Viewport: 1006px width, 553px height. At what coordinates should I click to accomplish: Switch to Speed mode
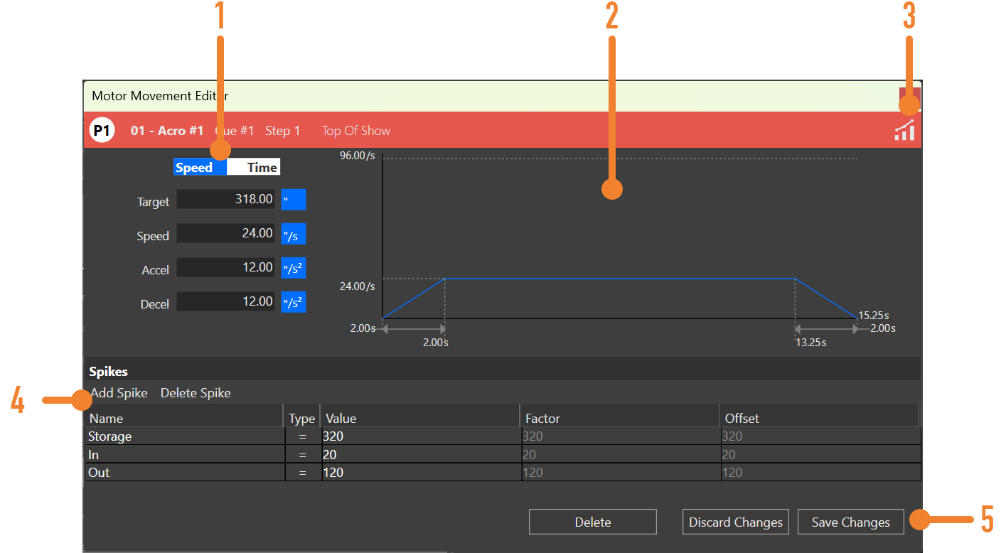tap(197, 167)
